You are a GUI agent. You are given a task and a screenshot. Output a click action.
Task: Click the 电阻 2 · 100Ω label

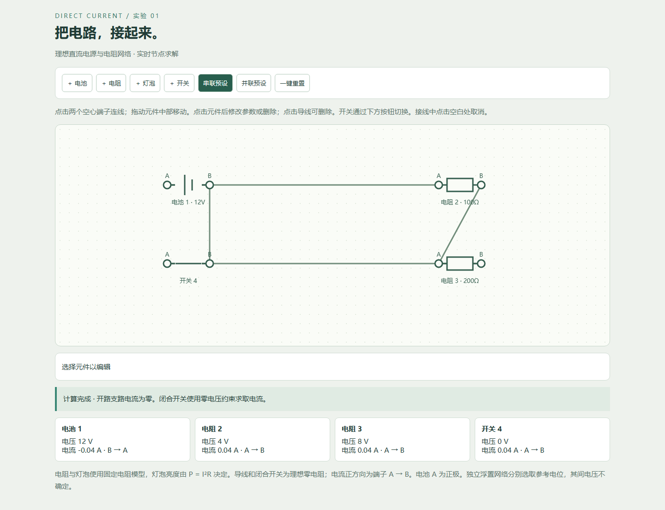(460, 202)
